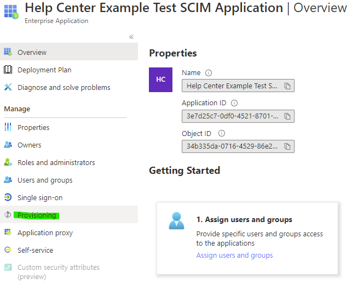Open Properties in the Manage section

click(x=33, y=128)
